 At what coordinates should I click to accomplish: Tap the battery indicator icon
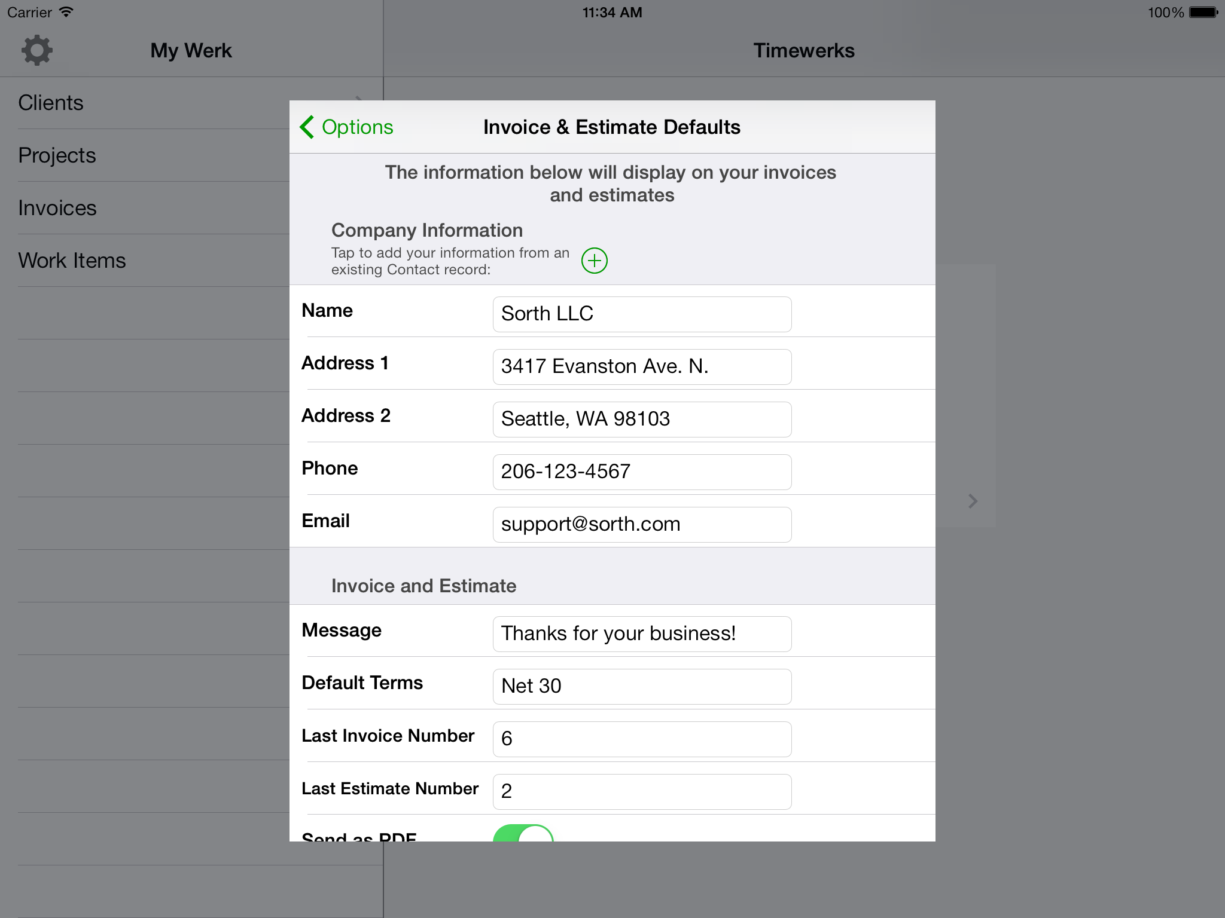tap(1203, 12)
